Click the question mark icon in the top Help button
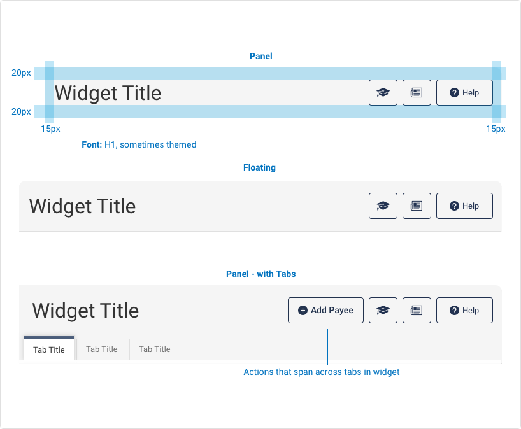Screen dimensions: 521x429 (x=453, y=92)
